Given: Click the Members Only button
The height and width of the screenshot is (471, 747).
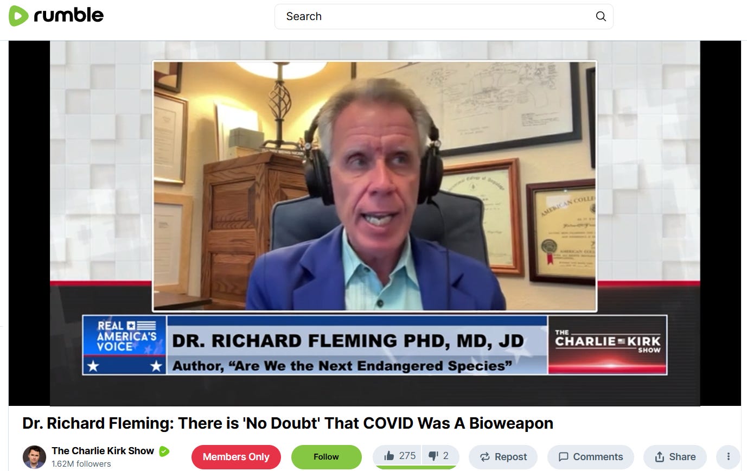Looking at the screenshot, I should [x=236, y=457].
